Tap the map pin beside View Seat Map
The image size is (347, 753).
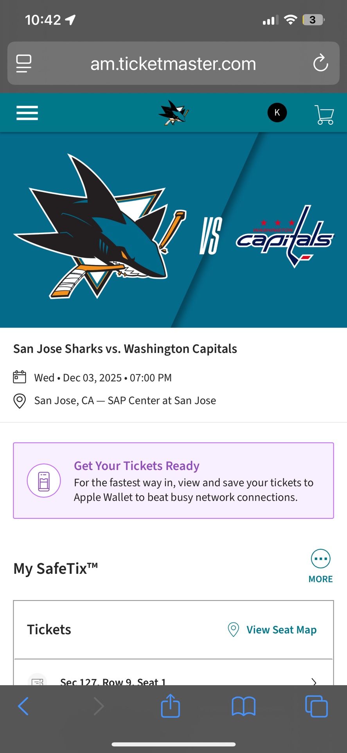pyautogui.click(x=233, y=629)
